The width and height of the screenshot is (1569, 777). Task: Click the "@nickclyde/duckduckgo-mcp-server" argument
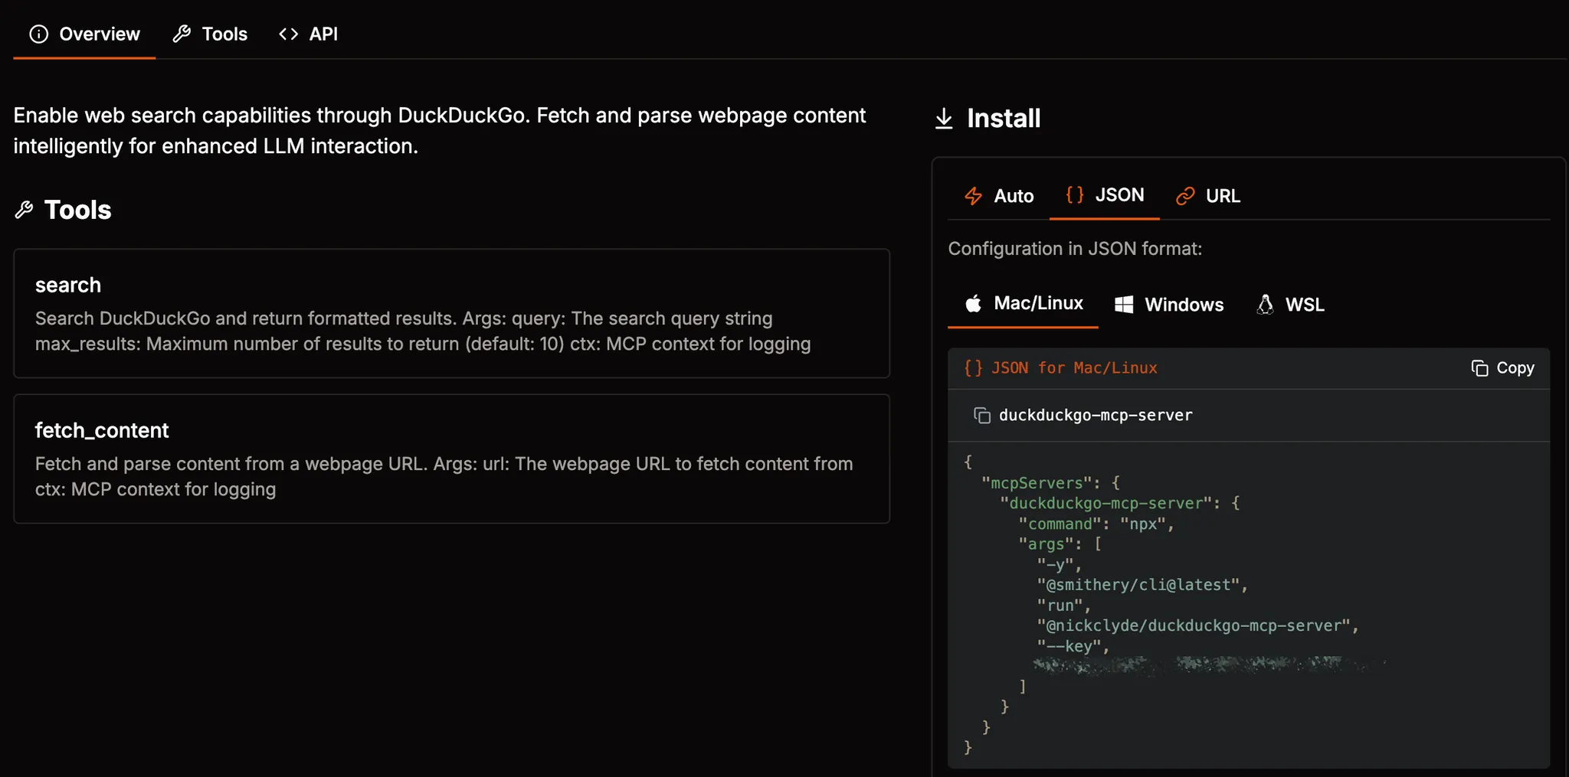coord(1197,625)
